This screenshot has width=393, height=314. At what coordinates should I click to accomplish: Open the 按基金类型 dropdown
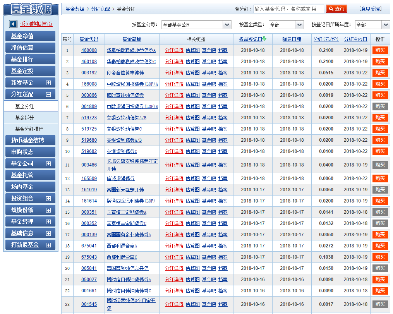[299, 25]
